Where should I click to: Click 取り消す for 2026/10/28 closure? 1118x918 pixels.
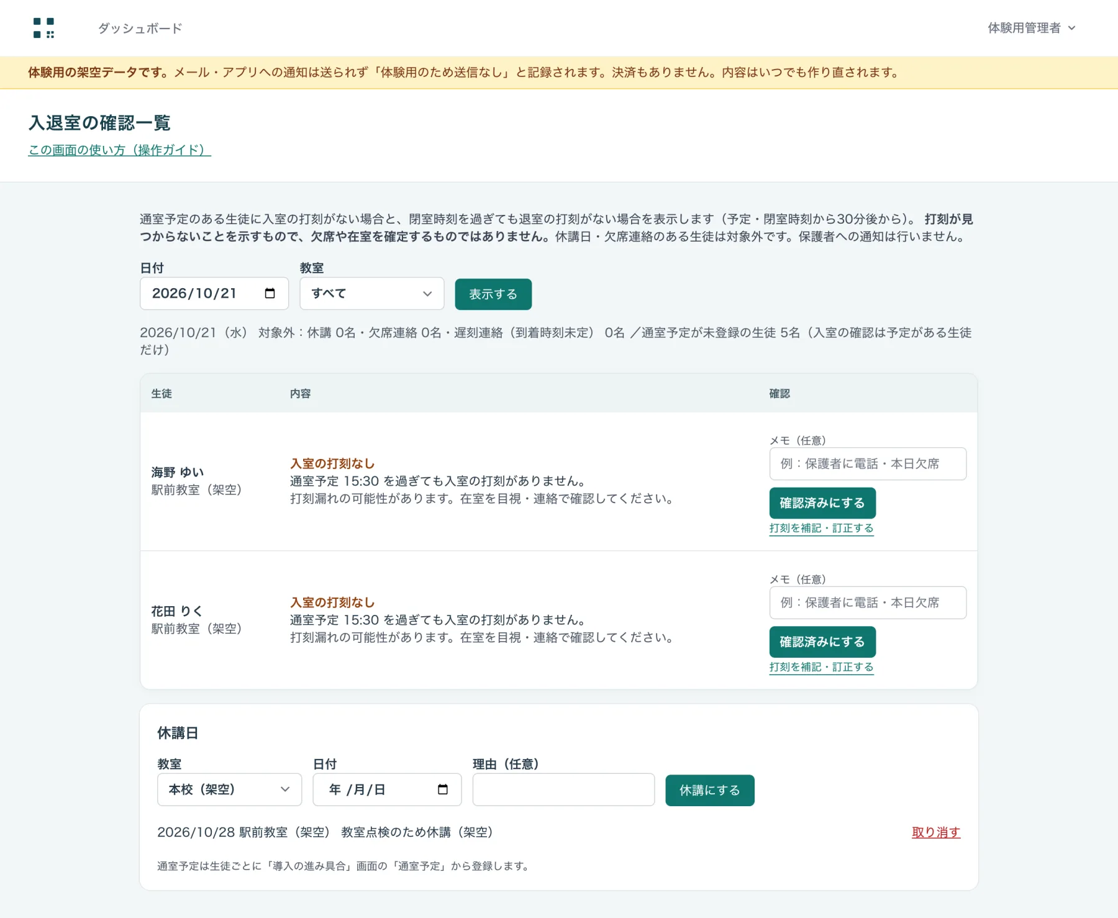(936, 832)
